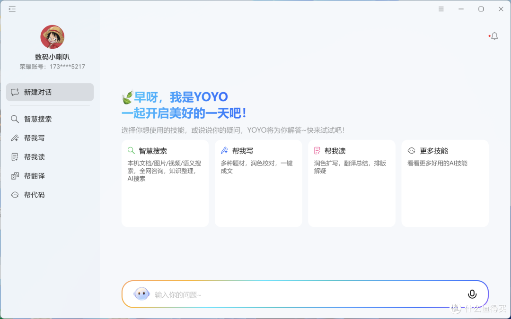Click card description 看看更多好用的AI技能
The width and height of the screenshot is (511, 319).
pos(437,163)
